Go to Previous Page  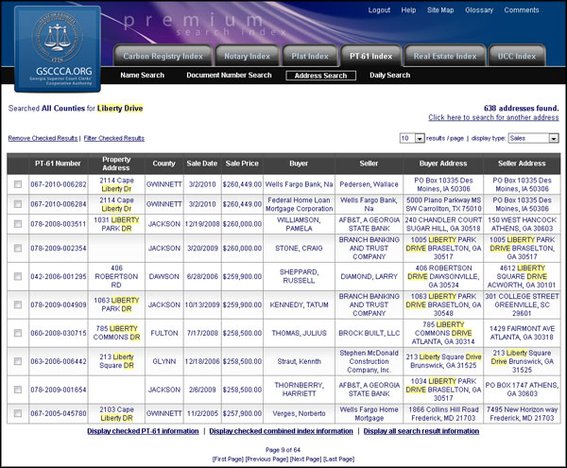[266, 459]
